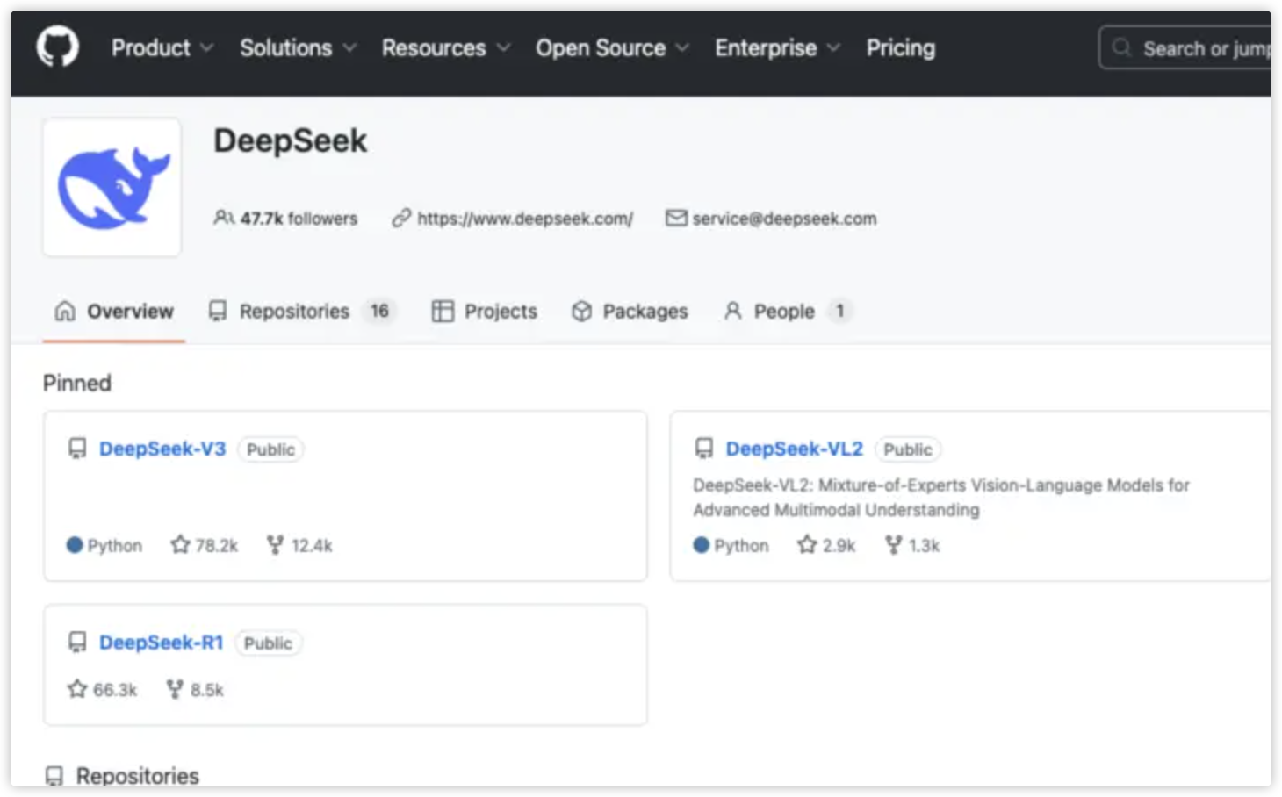Visit https://www.deepseek.com/ link
This screenshot has height=797, width=1282.
click(525, 219)
